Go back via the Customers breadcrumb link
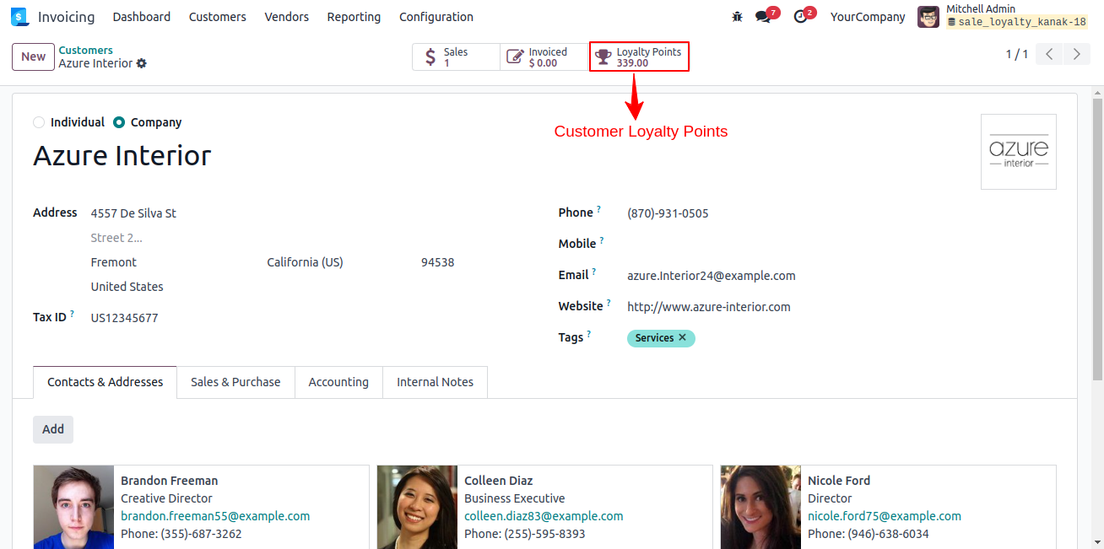This screenshot has height=549, width=1104. point(86,51)
